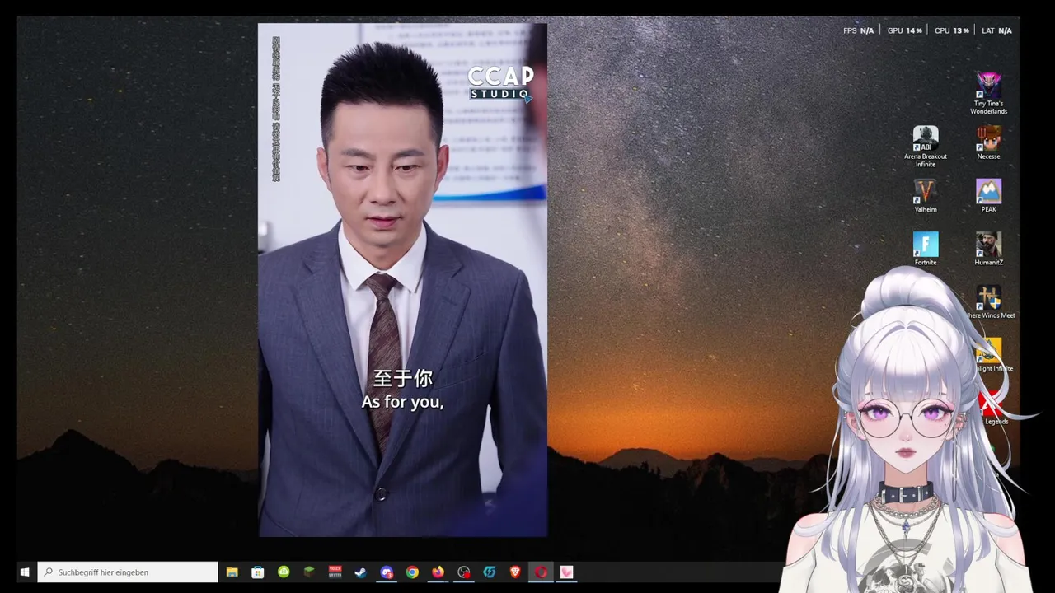Open the dark circular icon with red dot

click(x=464, y=572)
